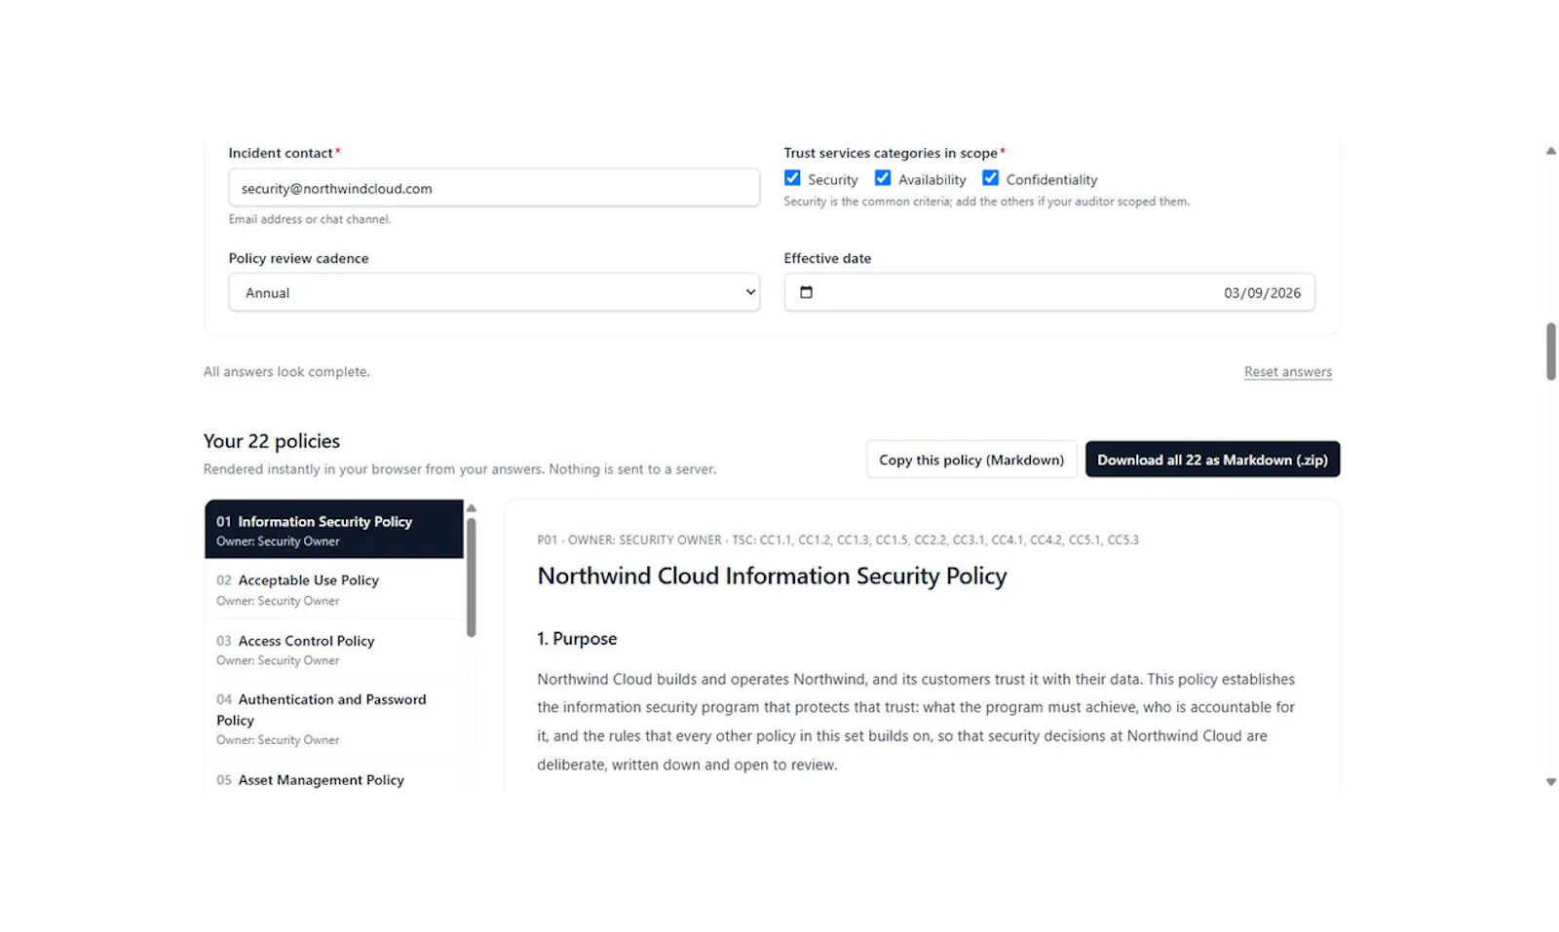Click the calendar icon in Effective date
1559x932 pixels.
tap(806, 292)
